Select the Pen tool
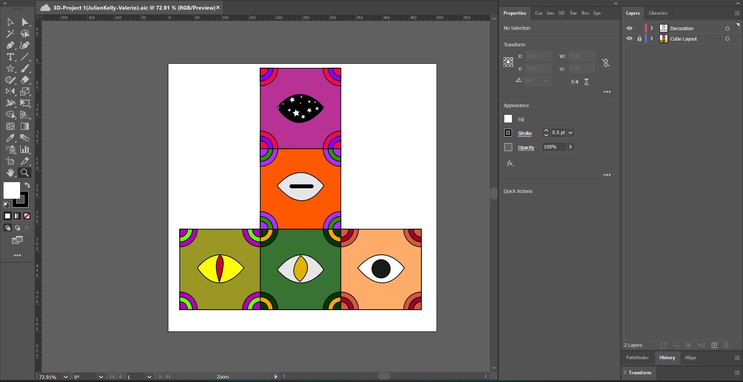 click(10, 45)
